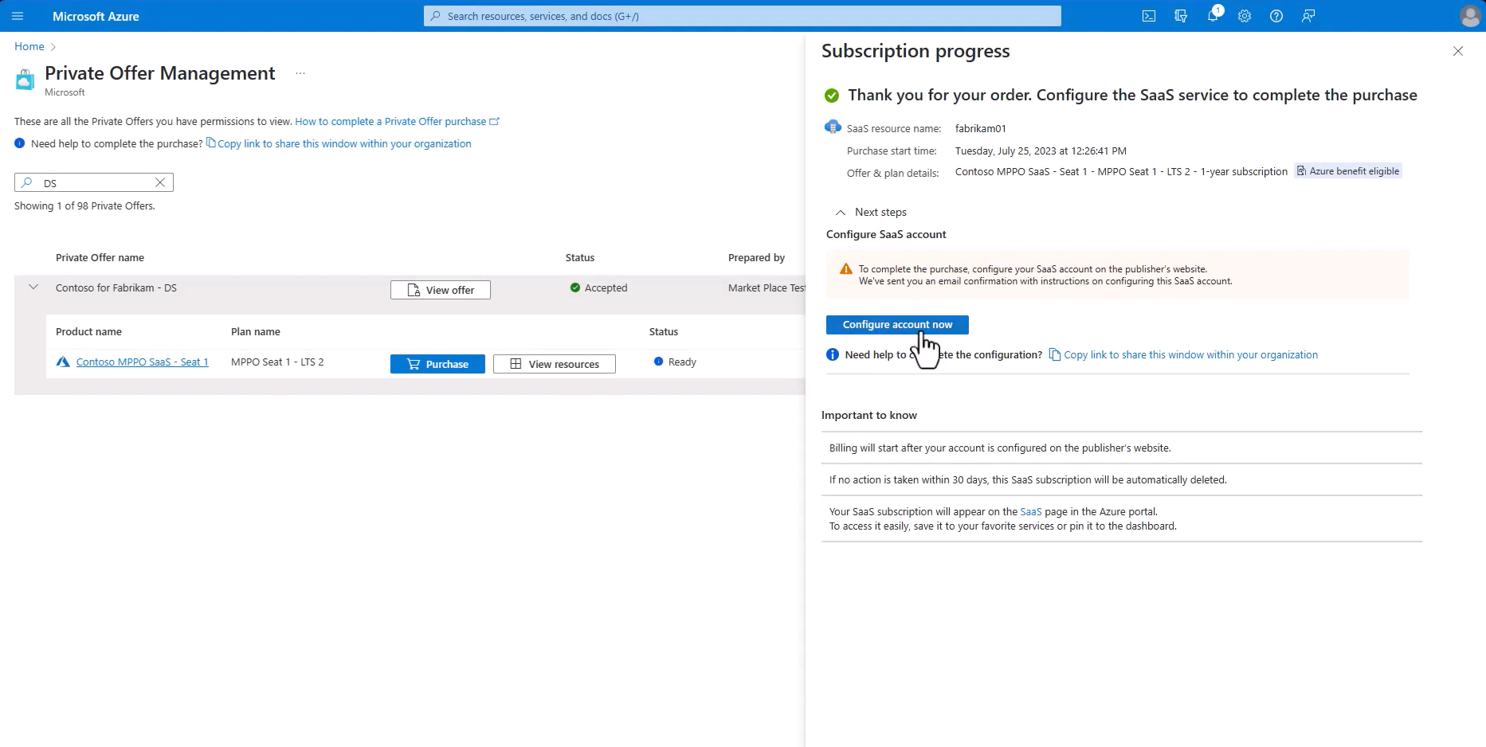Viewport: 1486px width, 747px height.
Task: Click the Azure benefit eligible badge
Action: coord(1347,171)
